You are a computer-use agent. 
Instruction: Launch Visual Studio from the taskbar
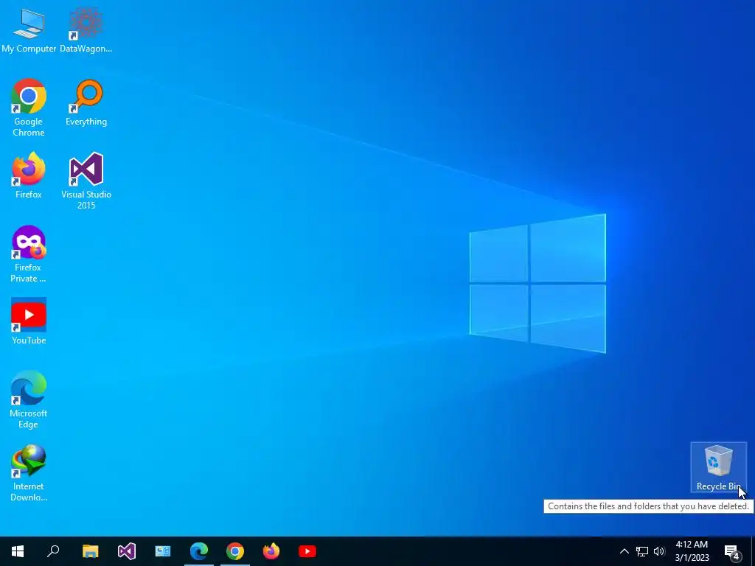[127, 551]
